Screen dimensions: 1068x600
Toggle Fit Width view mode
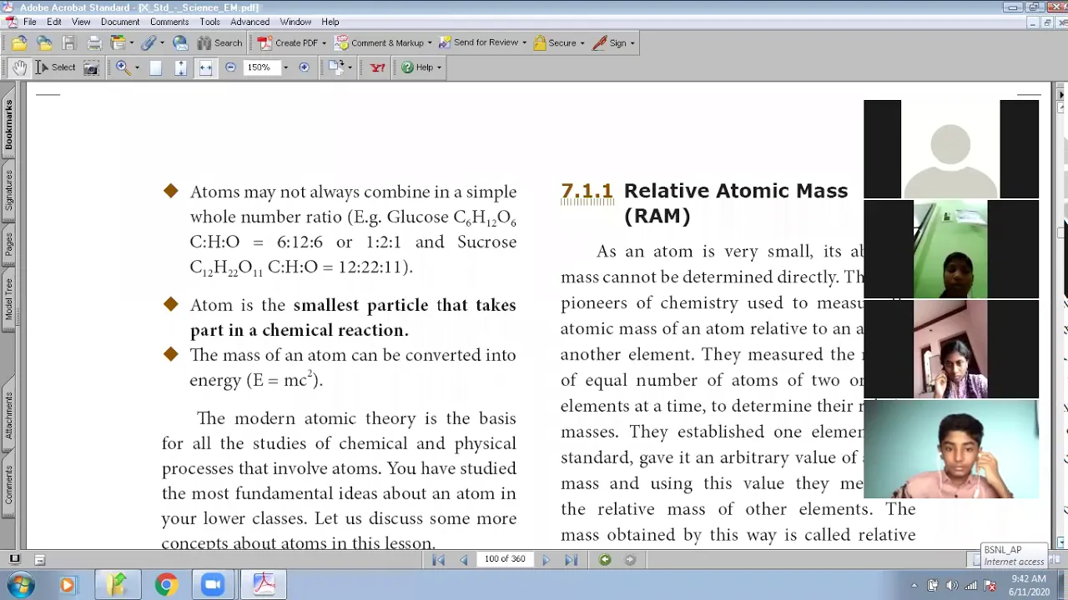coord(205,67)
